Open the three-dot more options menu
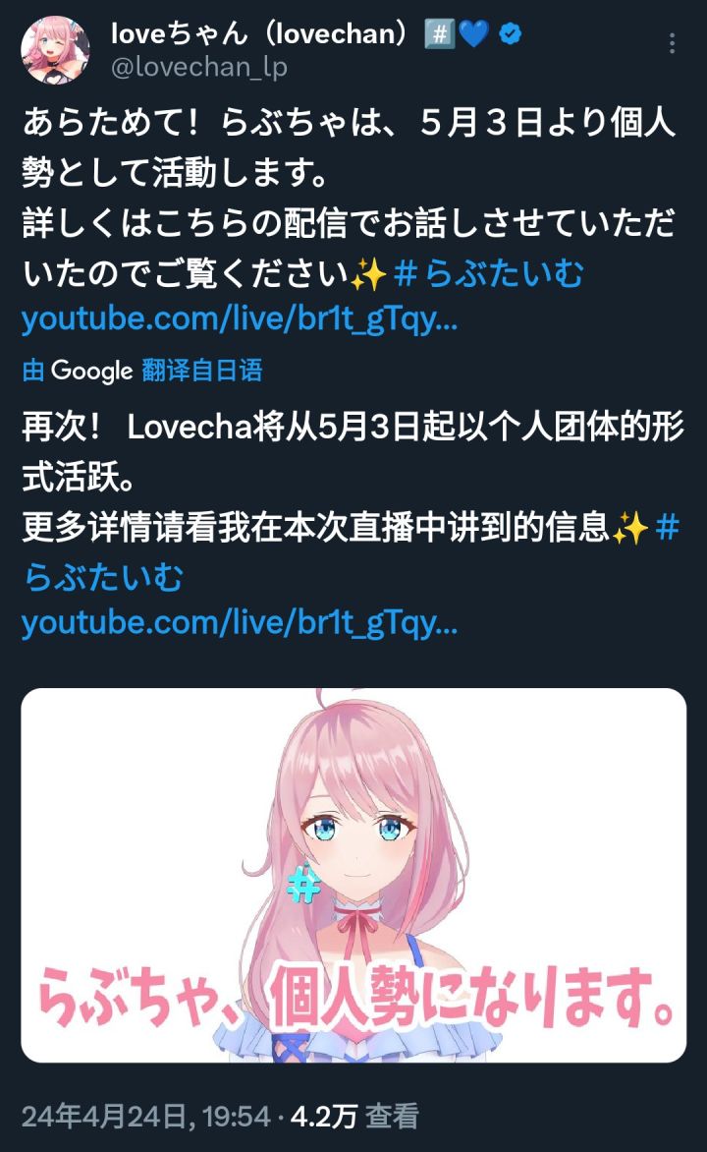The image size is (707, 1152). pyautogui.click(x=672, y=44)
